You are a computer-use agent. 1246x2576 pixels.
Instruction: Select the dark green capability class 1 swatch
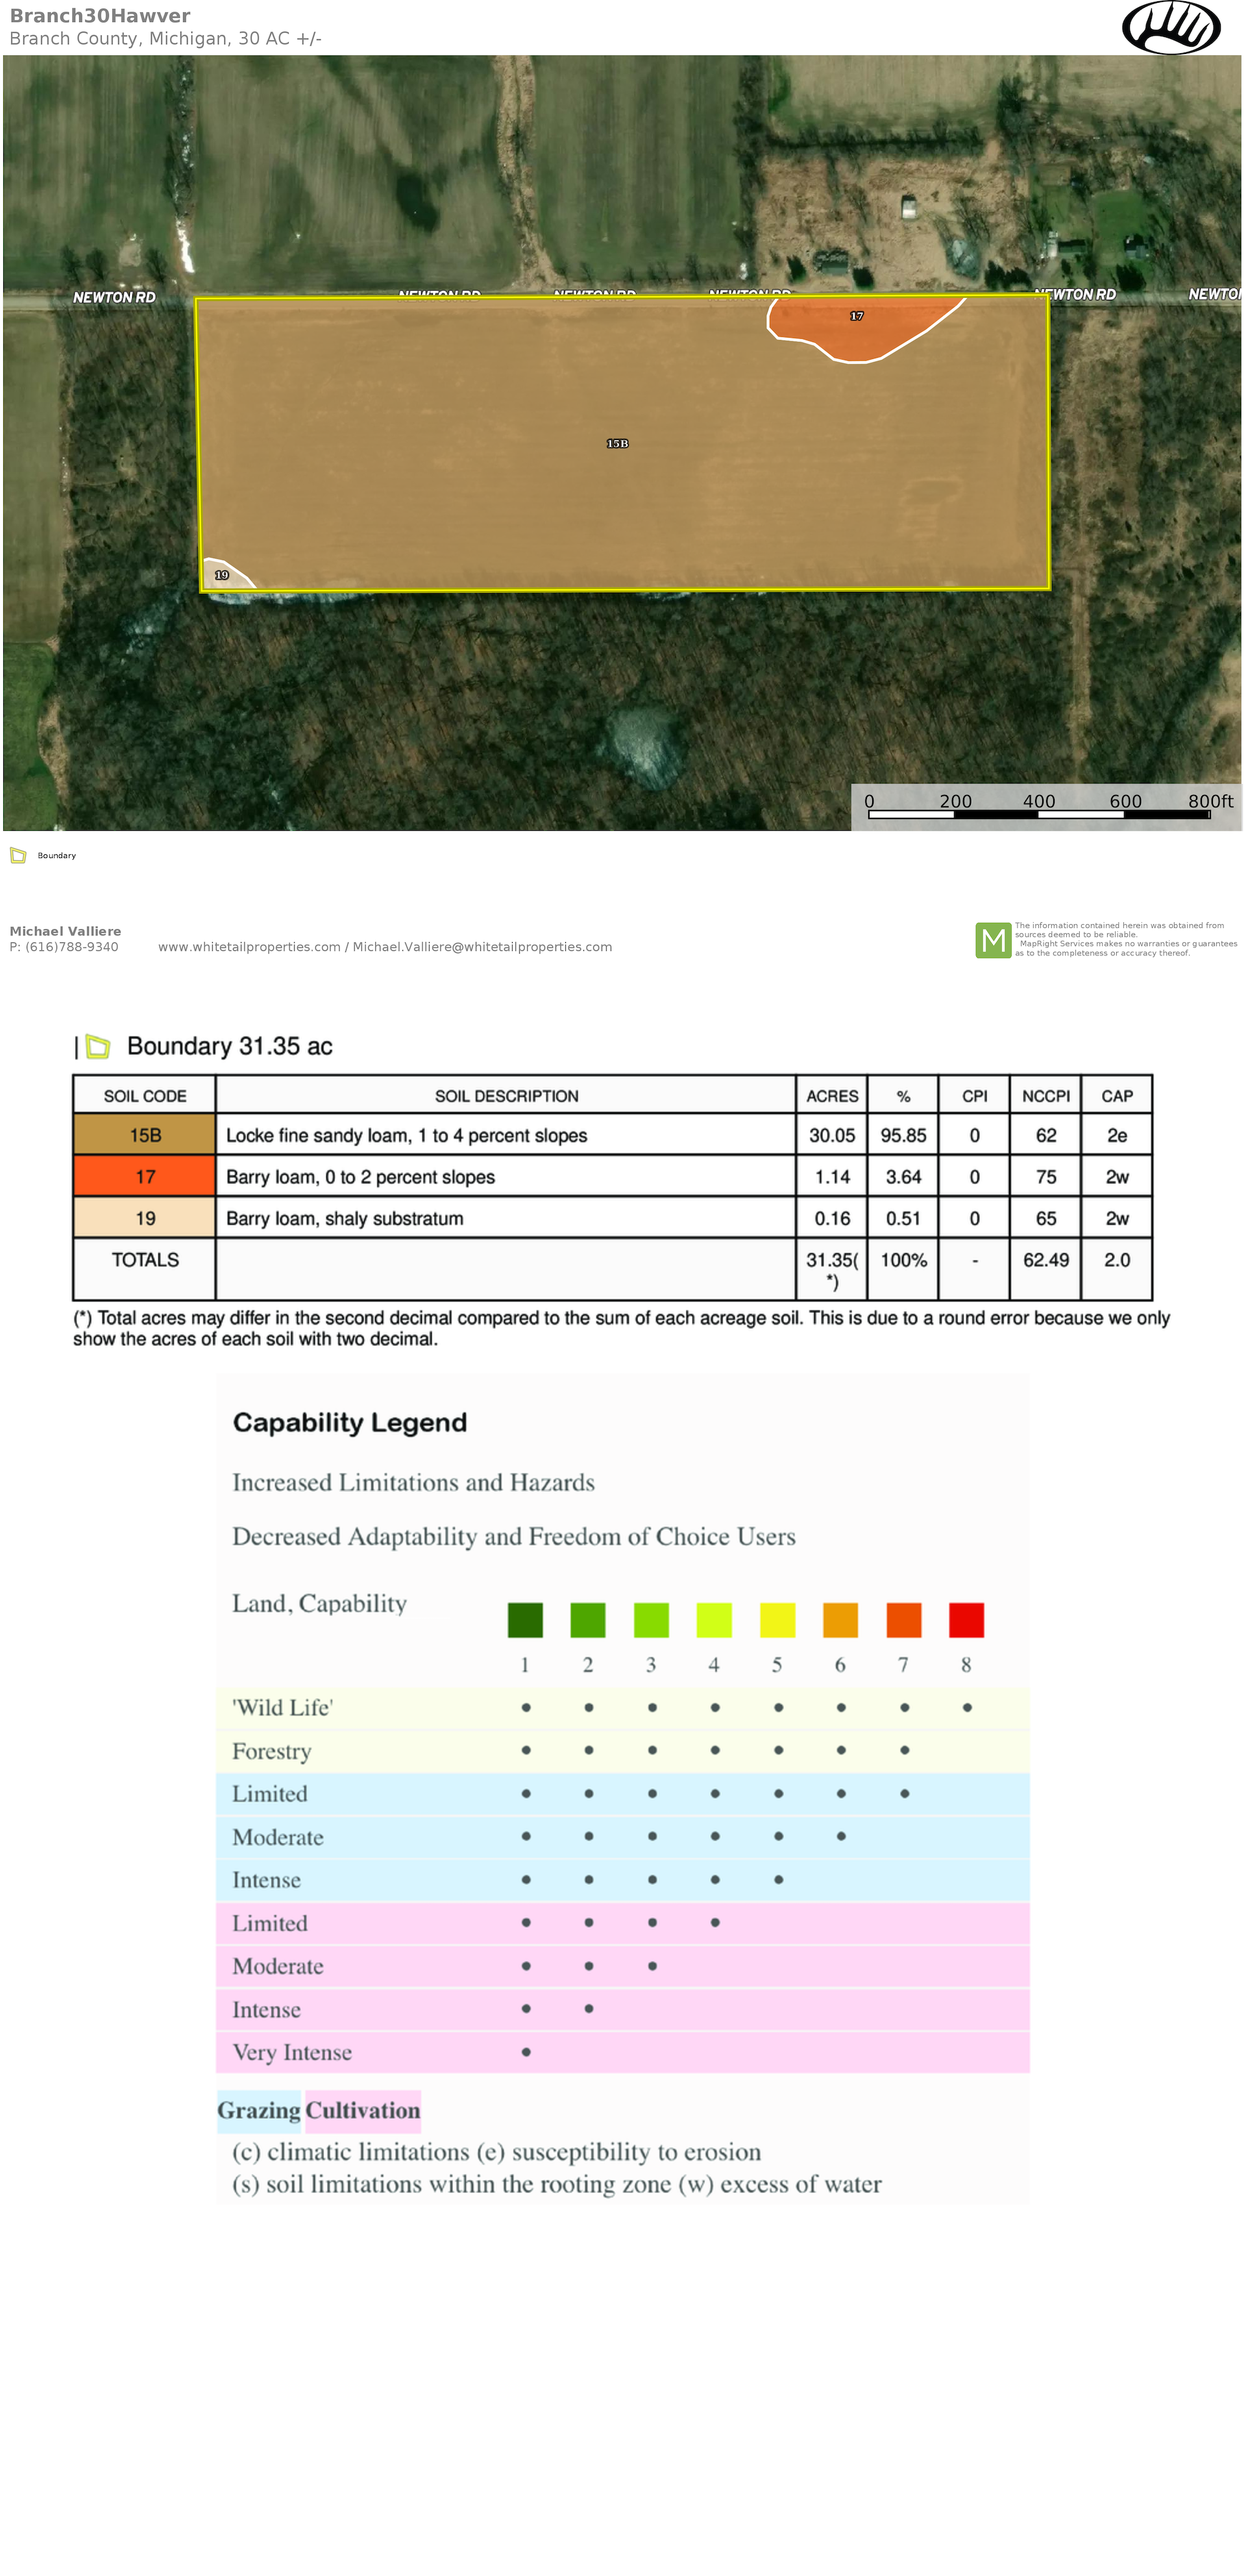coord(525,1619)
